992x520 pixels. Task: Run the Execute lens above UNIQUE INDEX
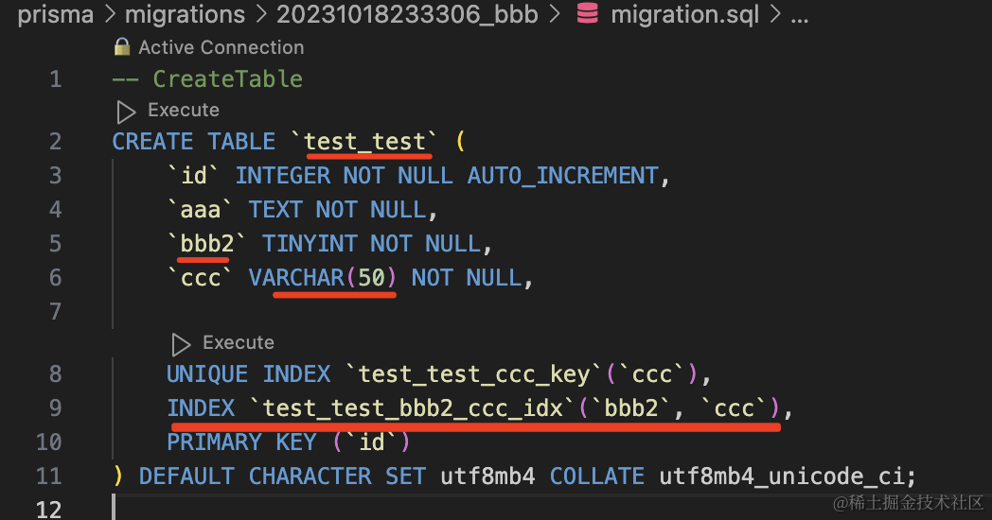click(239, 343)
